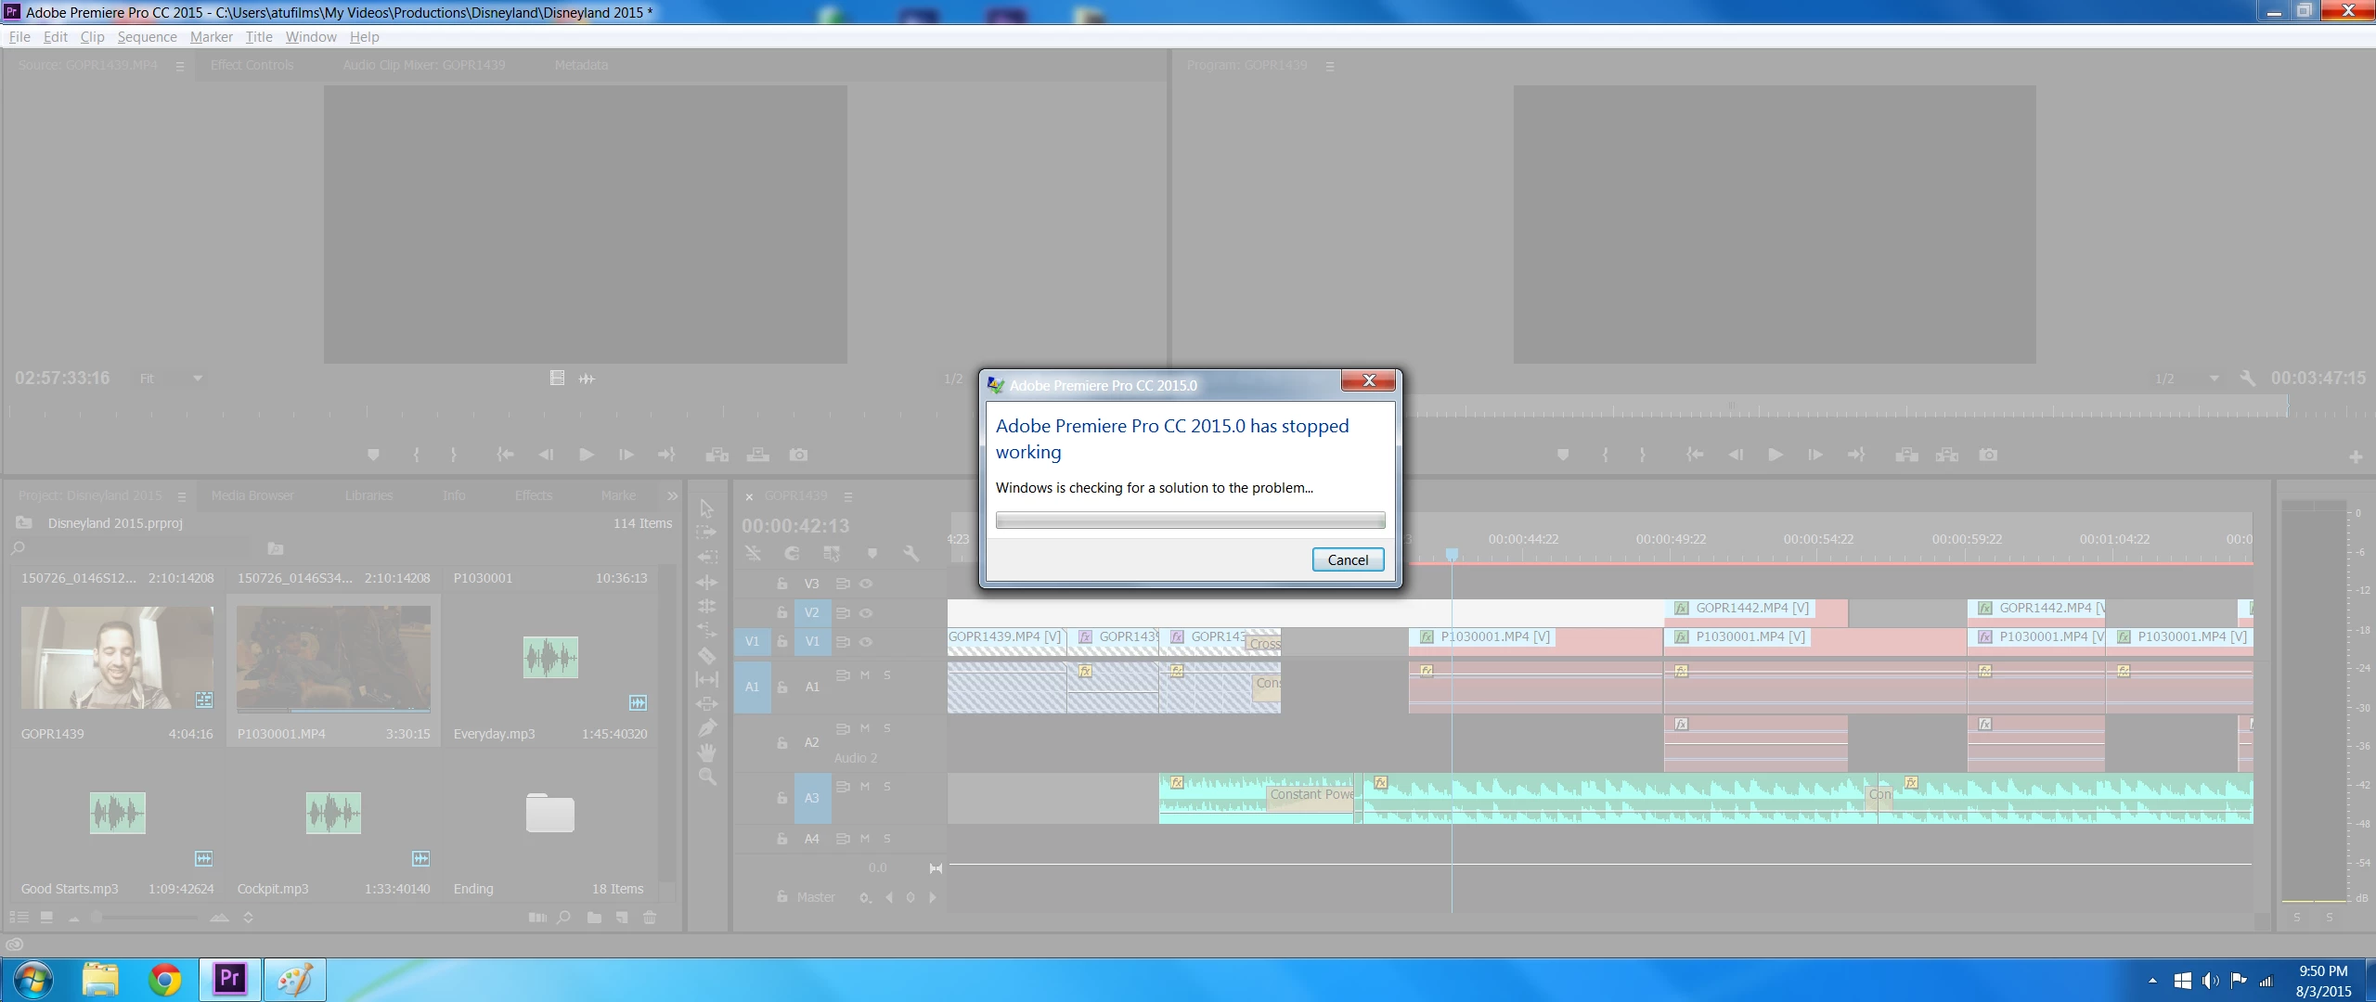Image resolution: width=2376 pixels, height=1002 pixels.
Task: Select the P1030001.MP4 thumbnail in Project panel
Action: [x=333, y=658]
